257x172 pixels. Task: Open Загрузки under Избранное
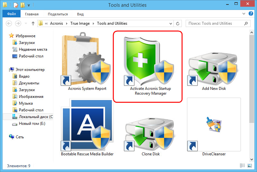[27, 43]
